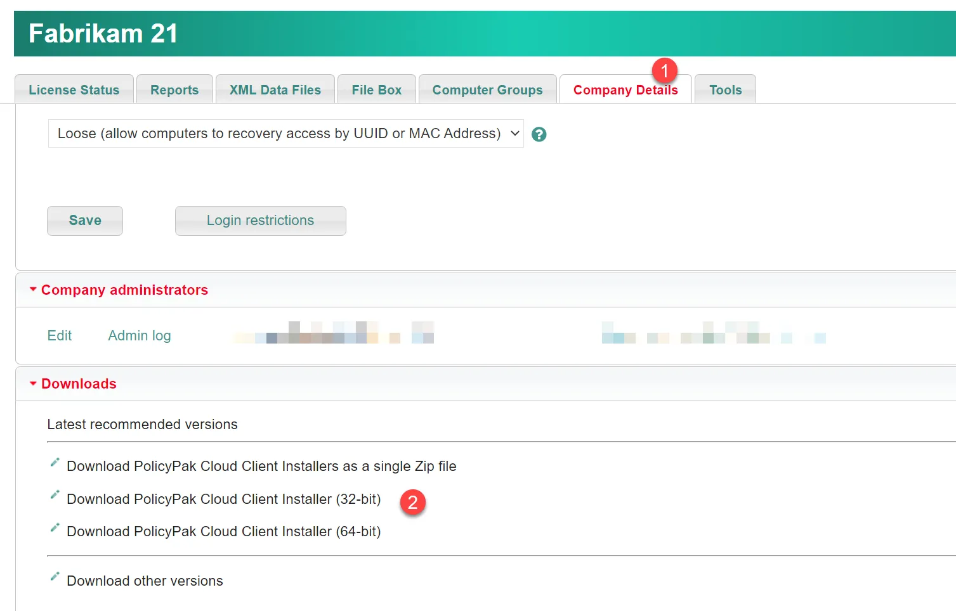Open the Reports tab
This screenshot has width=956, height=611.
coord(174,90)
